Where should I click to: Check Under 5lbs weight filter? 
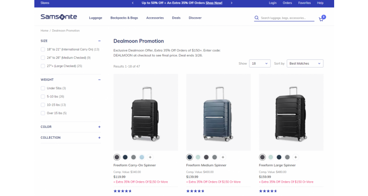pyautogui.click(x=43, y=88)
